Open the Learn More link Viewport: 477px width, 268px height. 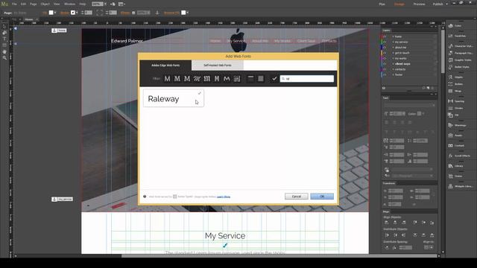click(x=224, y=197)
